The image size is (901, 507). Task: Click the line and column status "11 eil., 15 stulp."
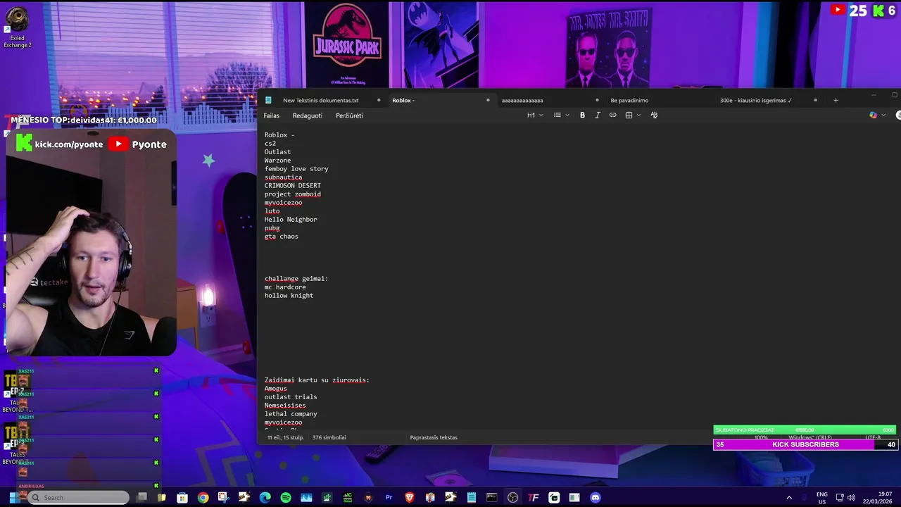pyautogui.click(x=286, y=437)
